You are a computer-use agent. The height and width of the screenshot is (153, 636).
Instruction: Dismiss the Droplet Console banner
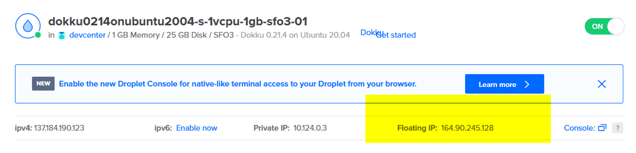602,84
